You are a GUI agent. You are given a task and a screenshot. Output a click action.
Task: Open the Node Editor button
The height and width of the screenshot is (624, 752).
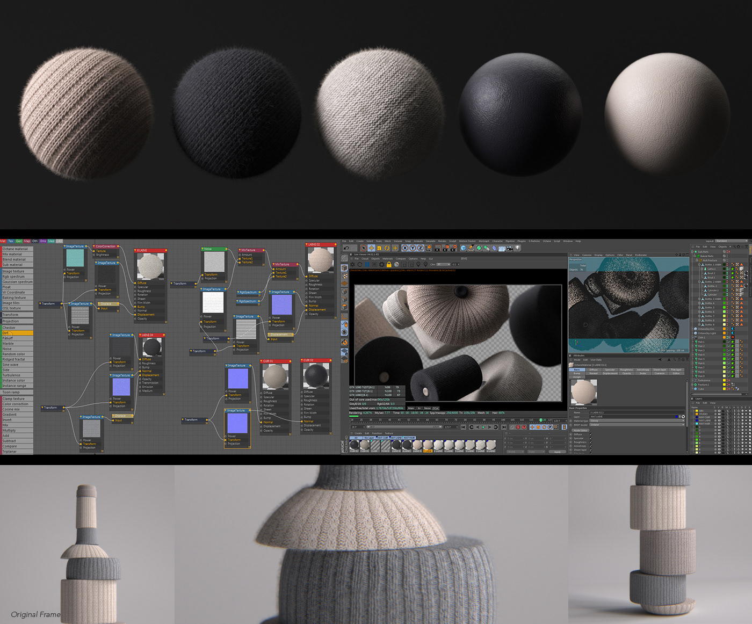581,431
